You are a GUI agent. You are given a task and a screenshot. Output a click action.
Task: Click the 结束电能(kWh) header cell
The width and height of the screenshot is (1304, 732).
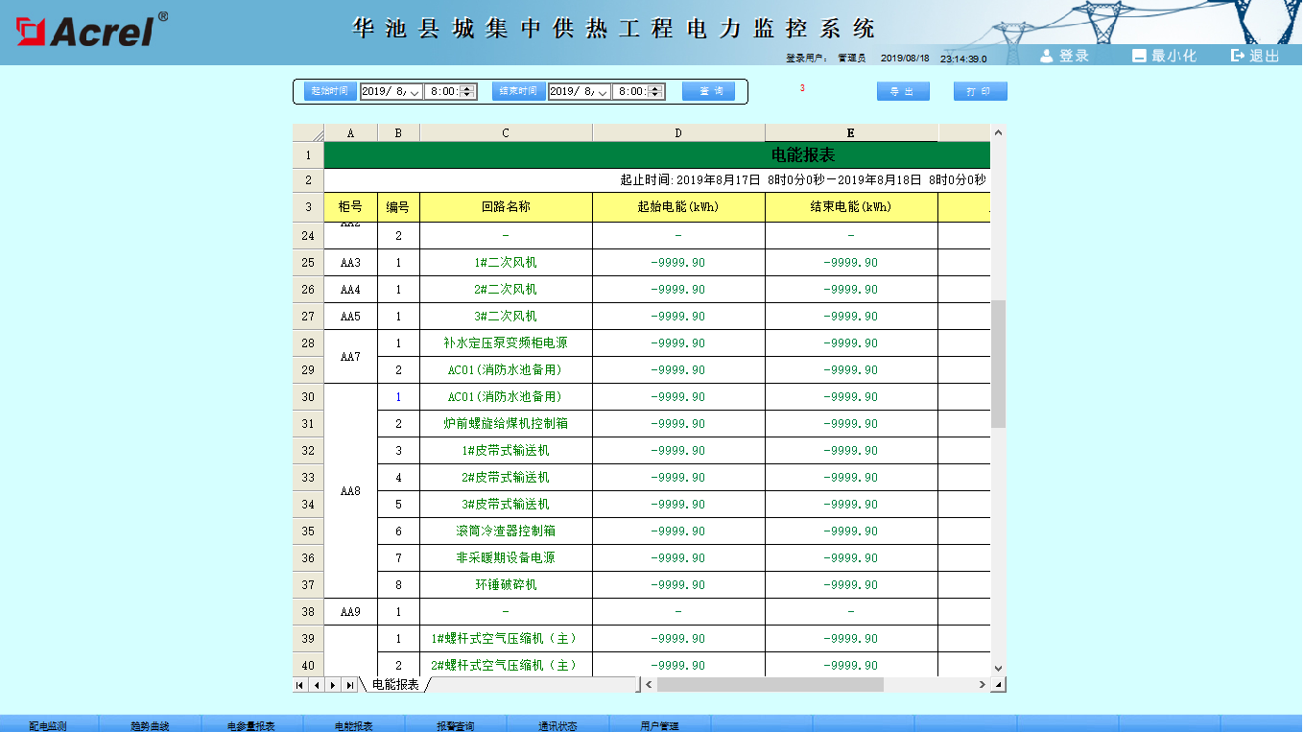[851, 206]
